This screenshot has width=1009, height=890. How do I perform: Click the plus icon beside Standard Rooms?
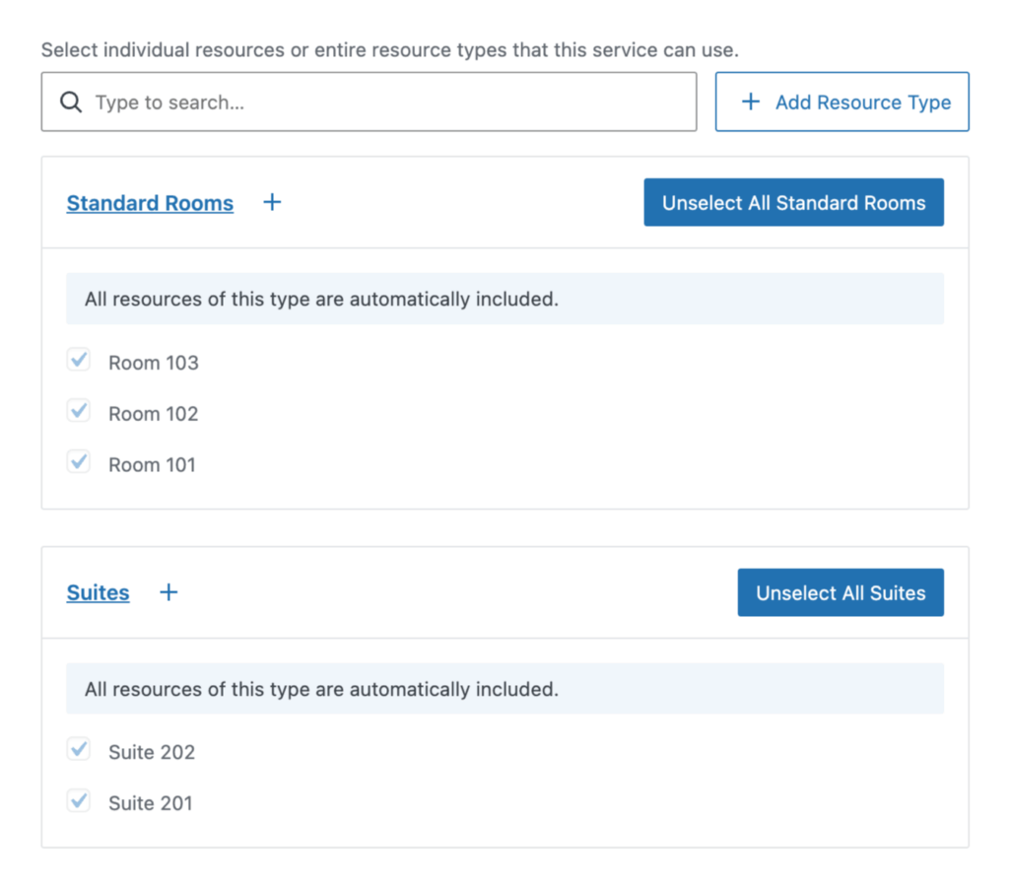[272, 202]
